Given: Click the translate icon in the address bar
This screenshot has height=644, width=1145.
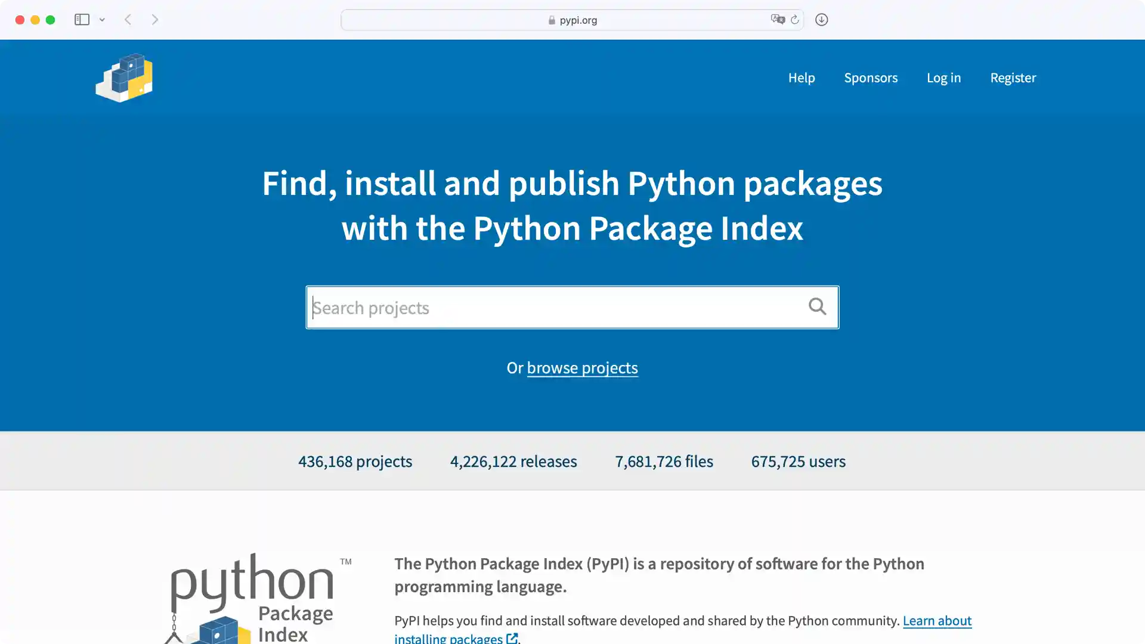Looking at the screenshot, I should click(778, 20).
